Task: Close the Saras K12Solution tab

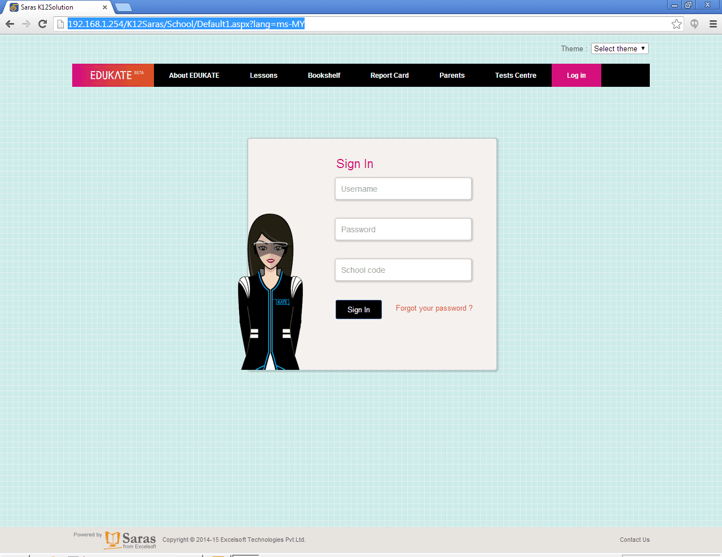Action: pyautogui.click(x=105, y=7)
